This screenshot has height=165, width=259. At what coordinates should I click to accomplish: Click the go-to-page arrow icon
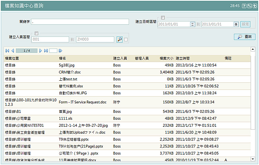coord(60,51)
